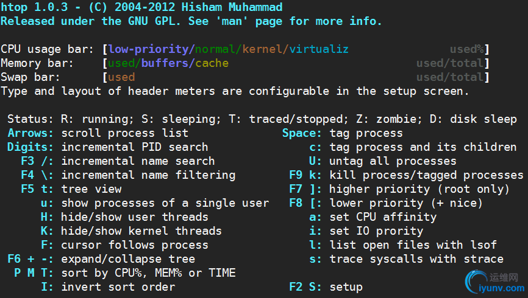Viewport: 528px width, 298px height.
Task: Click the 'F9 k:' key label
Action: point(305,175)
